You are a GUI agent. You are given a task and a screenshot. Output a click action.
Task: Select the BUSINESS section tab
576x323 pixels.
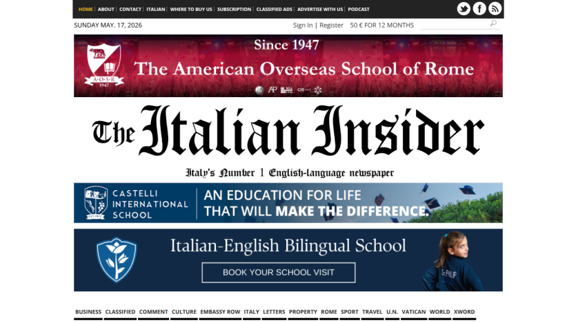click(88, 312)
